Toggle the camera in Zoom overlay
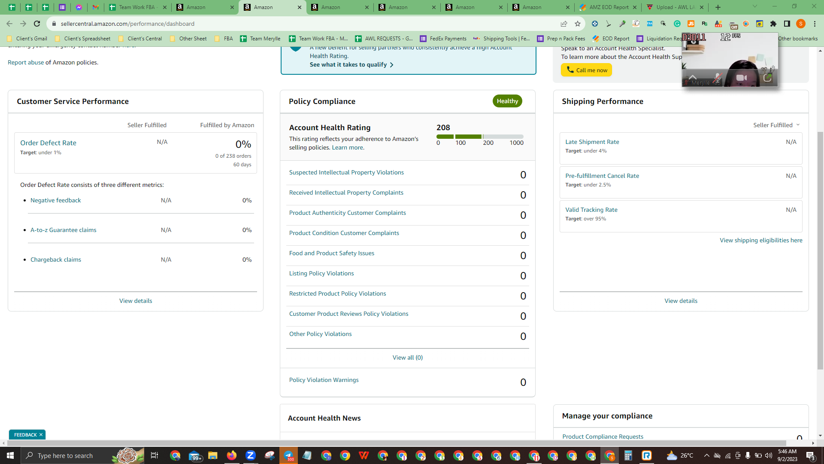This screenshot has width=824, height=464. pos(742,78)
